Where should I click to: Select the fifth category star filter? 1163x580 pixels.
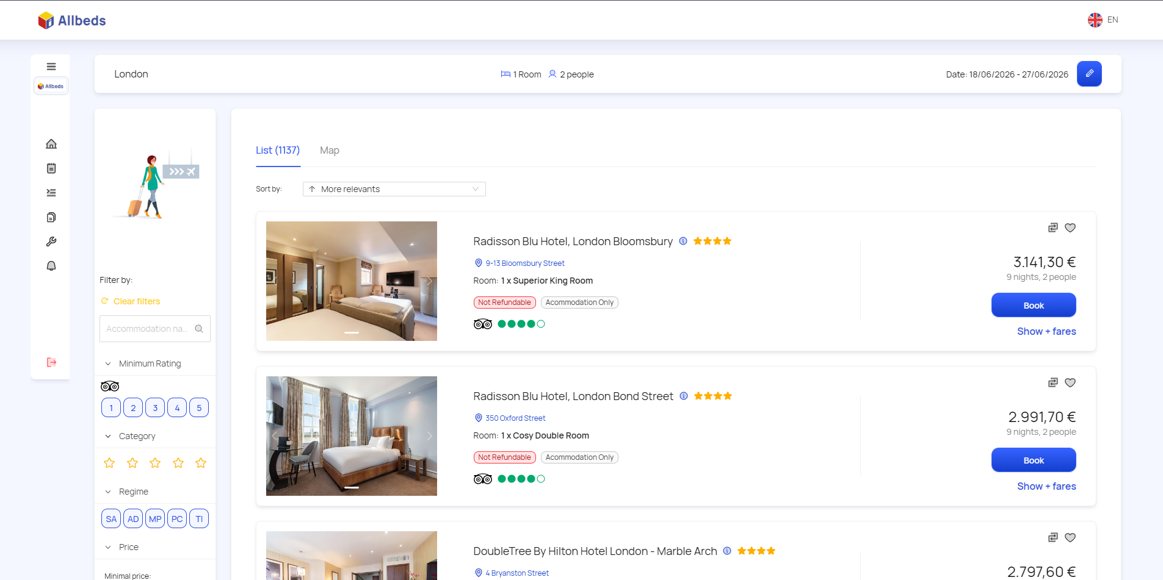point(200,463)
